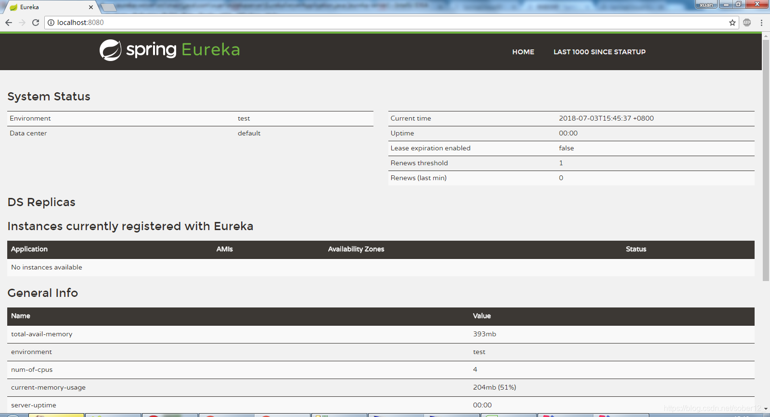The image size is (770, 417).
Task: Click the DS Replicas heading
Action: click(41, 202)
